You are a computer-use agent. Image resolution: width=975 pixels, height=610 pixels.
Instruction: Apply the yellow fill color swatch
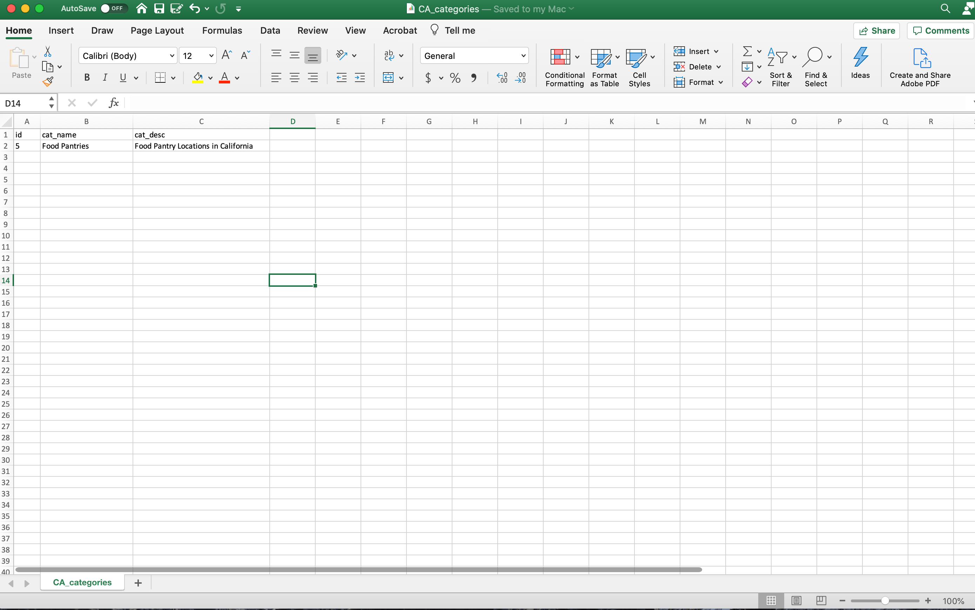(197, 77)
